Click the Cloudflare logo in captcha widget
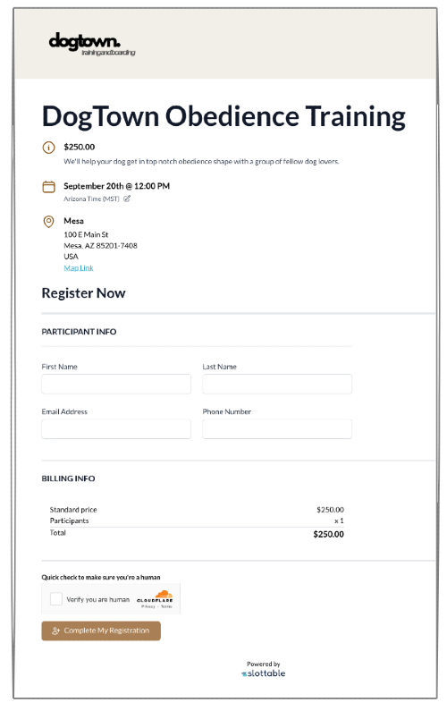This screenshot has height=711, width=447. [155, 597]
